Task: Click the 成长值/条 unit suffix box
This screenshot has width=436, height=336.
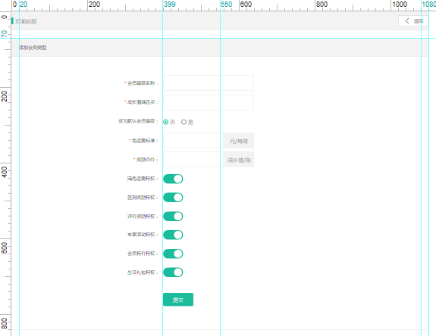Action: 238,159
